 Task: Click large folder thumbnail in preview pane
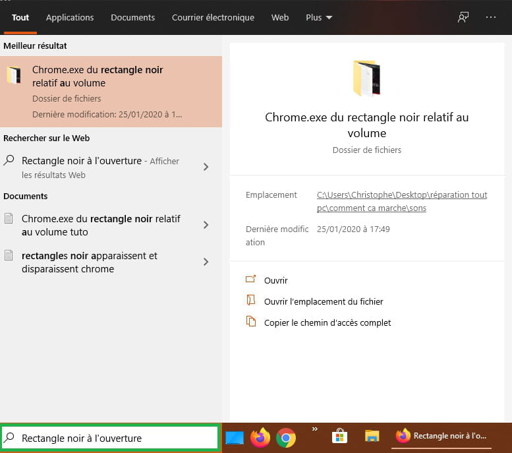tap(366, 78)
